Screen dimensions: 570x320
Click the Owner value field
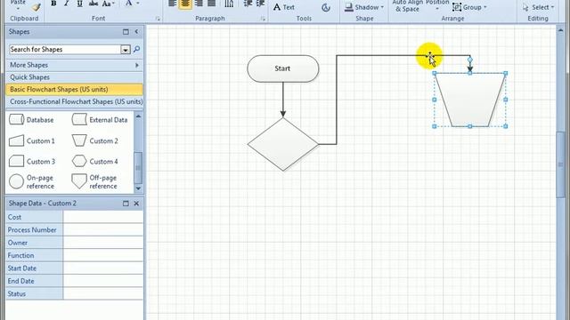[x=103, y=243]
